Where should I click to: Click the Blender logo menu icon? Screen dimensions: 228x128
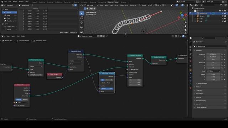[2, 1]
